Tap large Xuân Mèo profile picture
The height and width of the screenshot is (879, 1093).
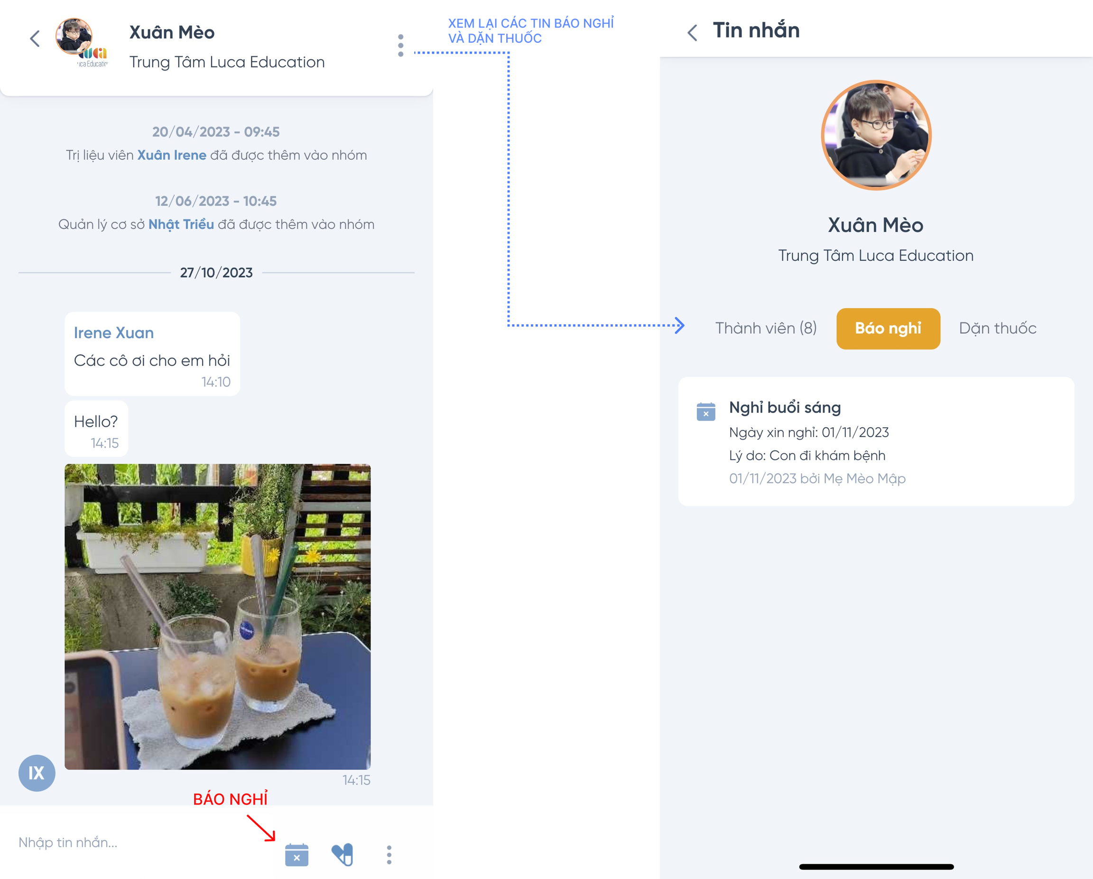pos(876,135)
